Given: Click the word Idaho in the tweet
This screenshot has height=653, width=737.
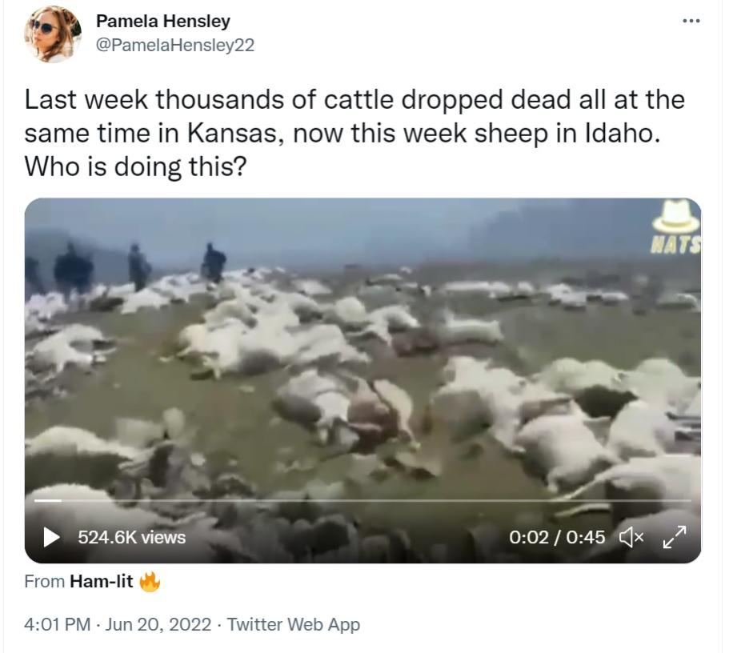Looking at the screenshot, I should click(623, 133).
